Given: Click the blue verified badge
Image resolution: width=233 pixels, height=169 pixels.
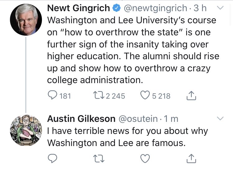Looking at the screenshot, I should [116, 8].
